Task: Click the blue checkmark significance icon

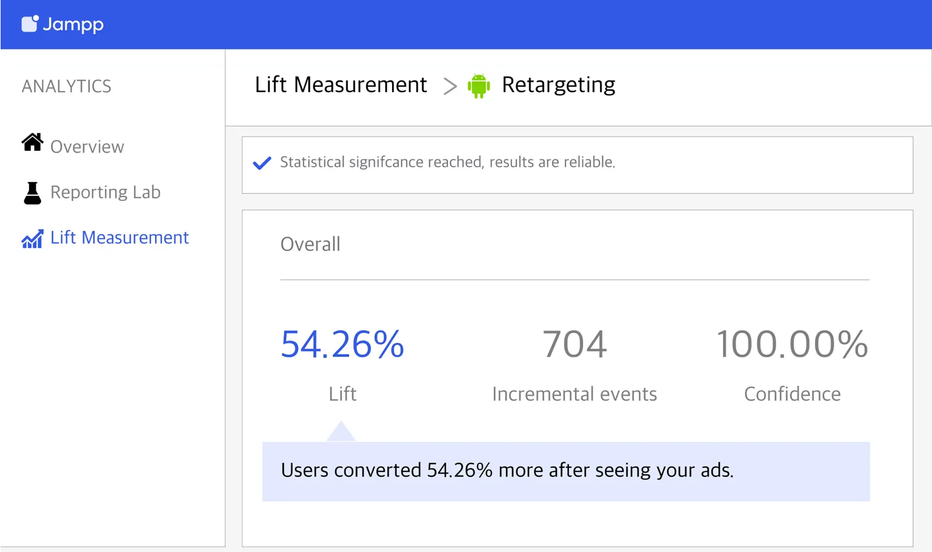Action: [x=261, y=162]
